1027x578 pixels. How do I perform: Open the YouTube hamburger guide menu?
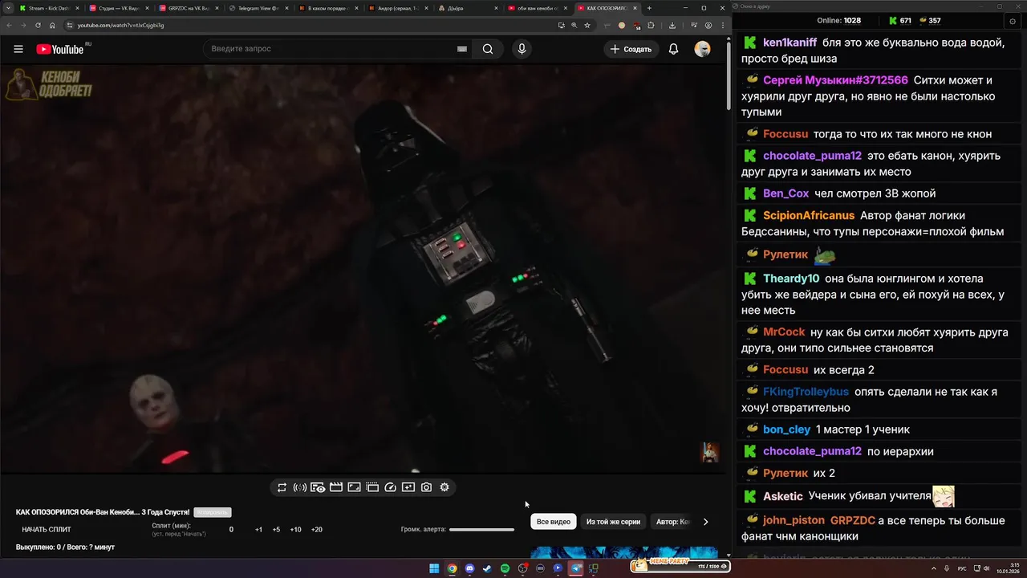tap(18, 49)
